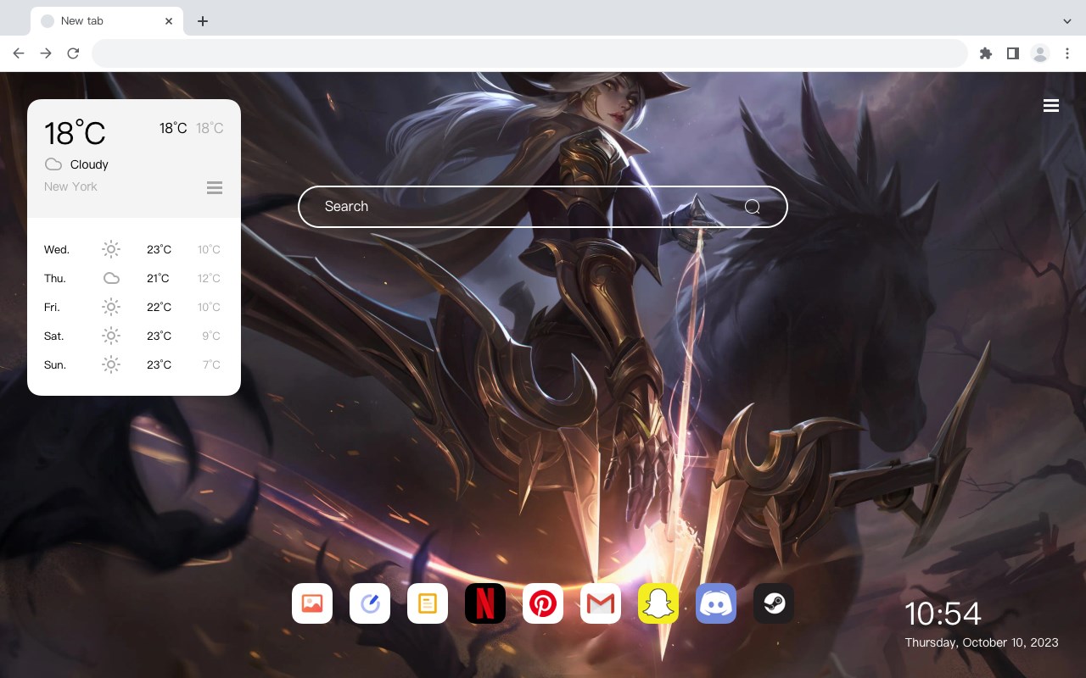Click the Cloudy condition label
This screenshot has height=678, width=1086.
[x=89, y=164]
